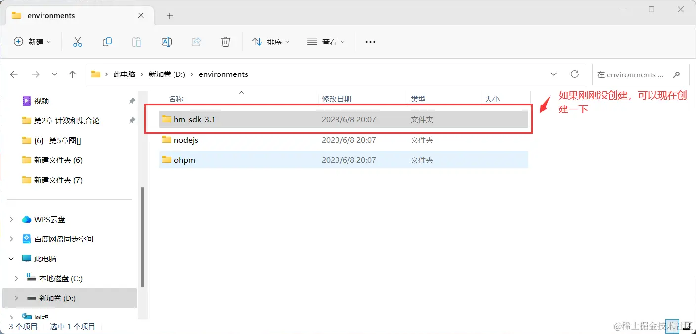Click the ohpm file name
Screen dimensions: 696x334
(x=184, y=160)
